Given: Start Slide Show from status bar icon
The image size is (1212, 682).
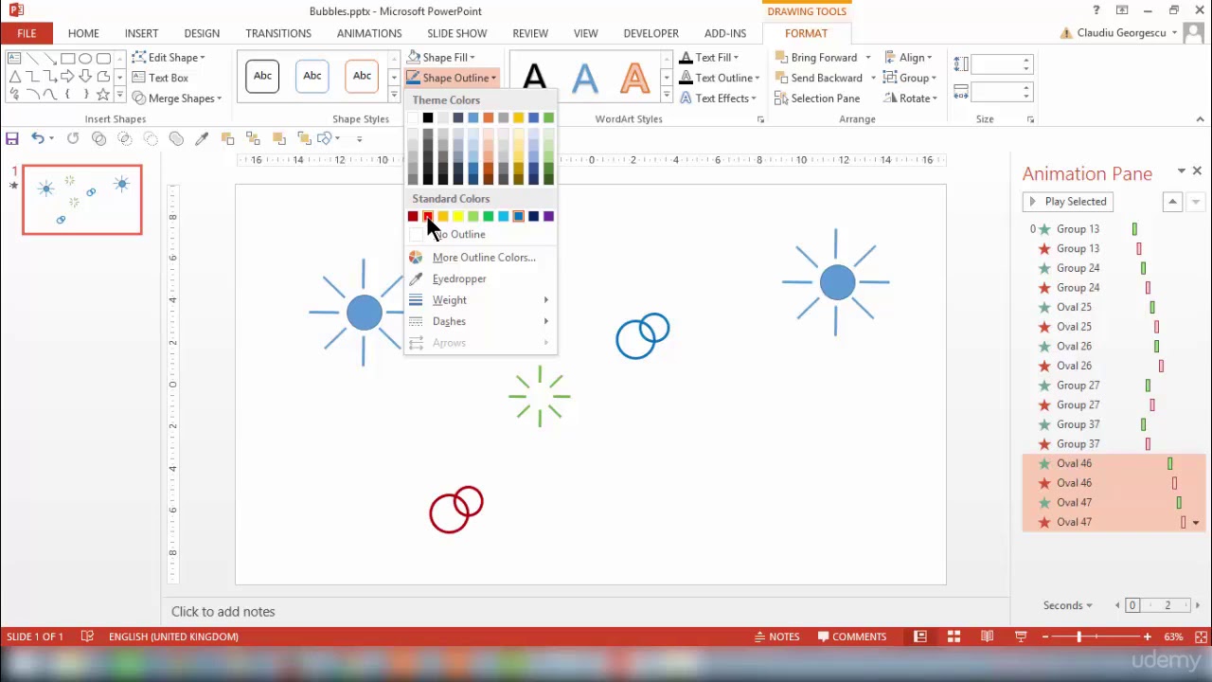Looking at the screenshot, I should [1021, 637].
